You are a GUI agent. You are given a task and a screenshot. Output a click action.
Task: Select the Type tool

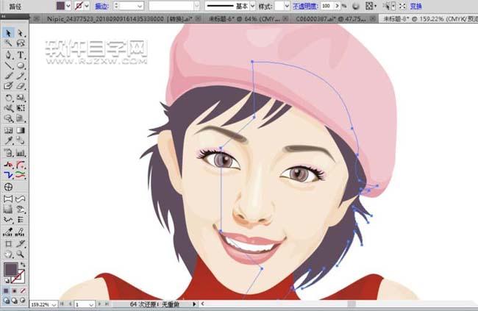point(21,54)
